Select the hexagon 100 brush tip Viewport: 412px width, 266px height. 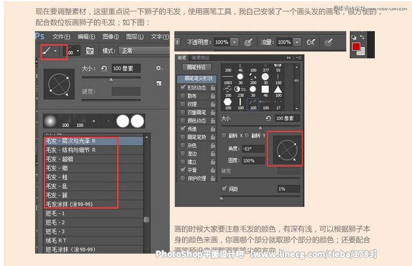pyautogui.click(x=228, y=104)
